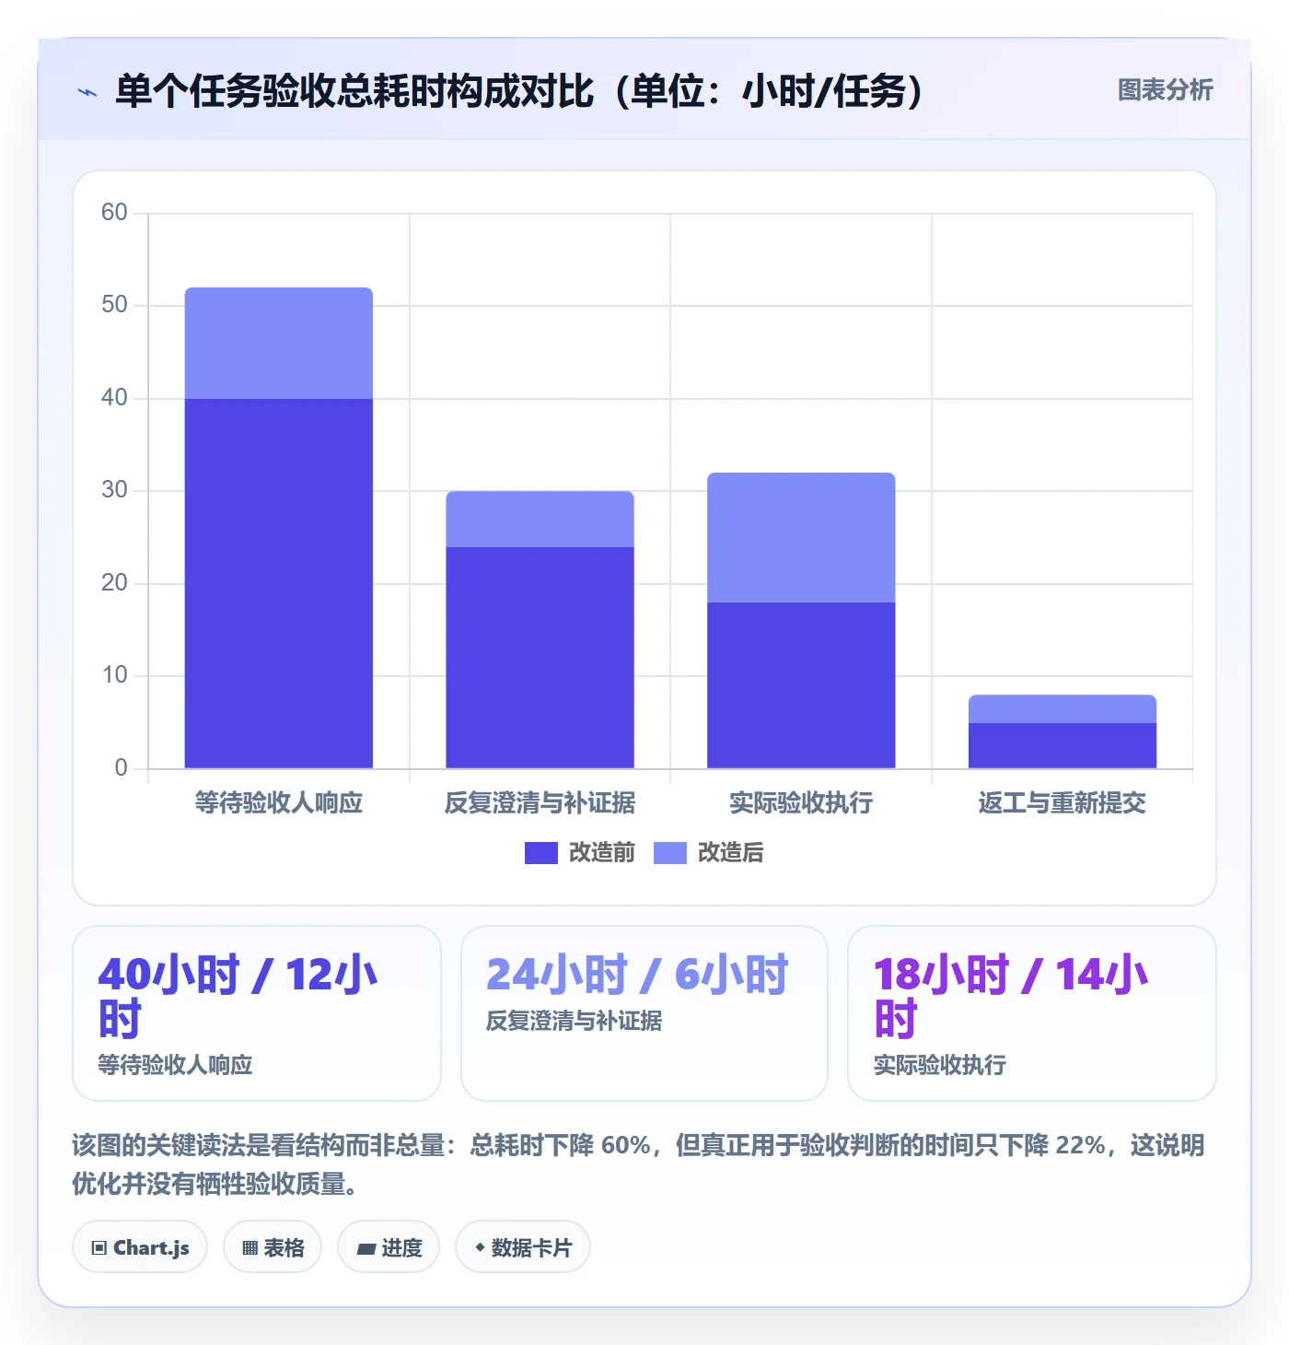Click the y-axis value 30
This screenshot has height=1345, width=1289.
pos(114,490)
